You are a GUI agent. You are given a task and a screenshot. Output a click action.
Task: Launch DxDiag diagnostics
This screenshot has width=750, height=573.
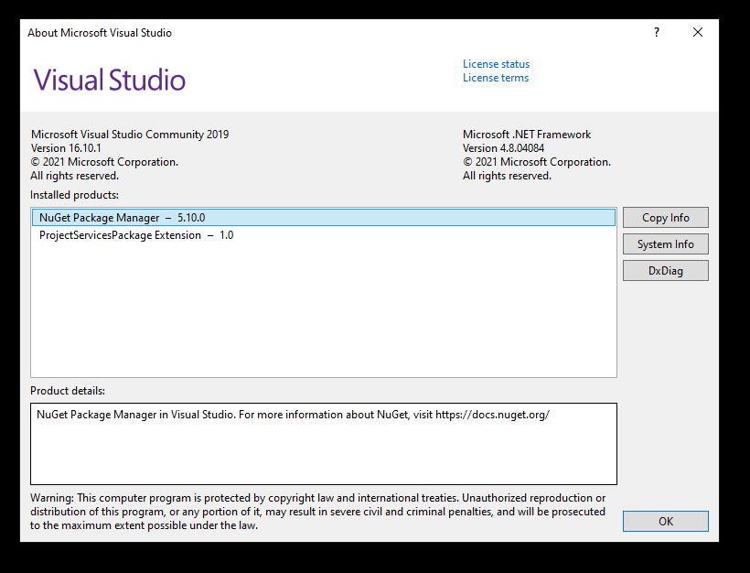[x=665, y=270]
